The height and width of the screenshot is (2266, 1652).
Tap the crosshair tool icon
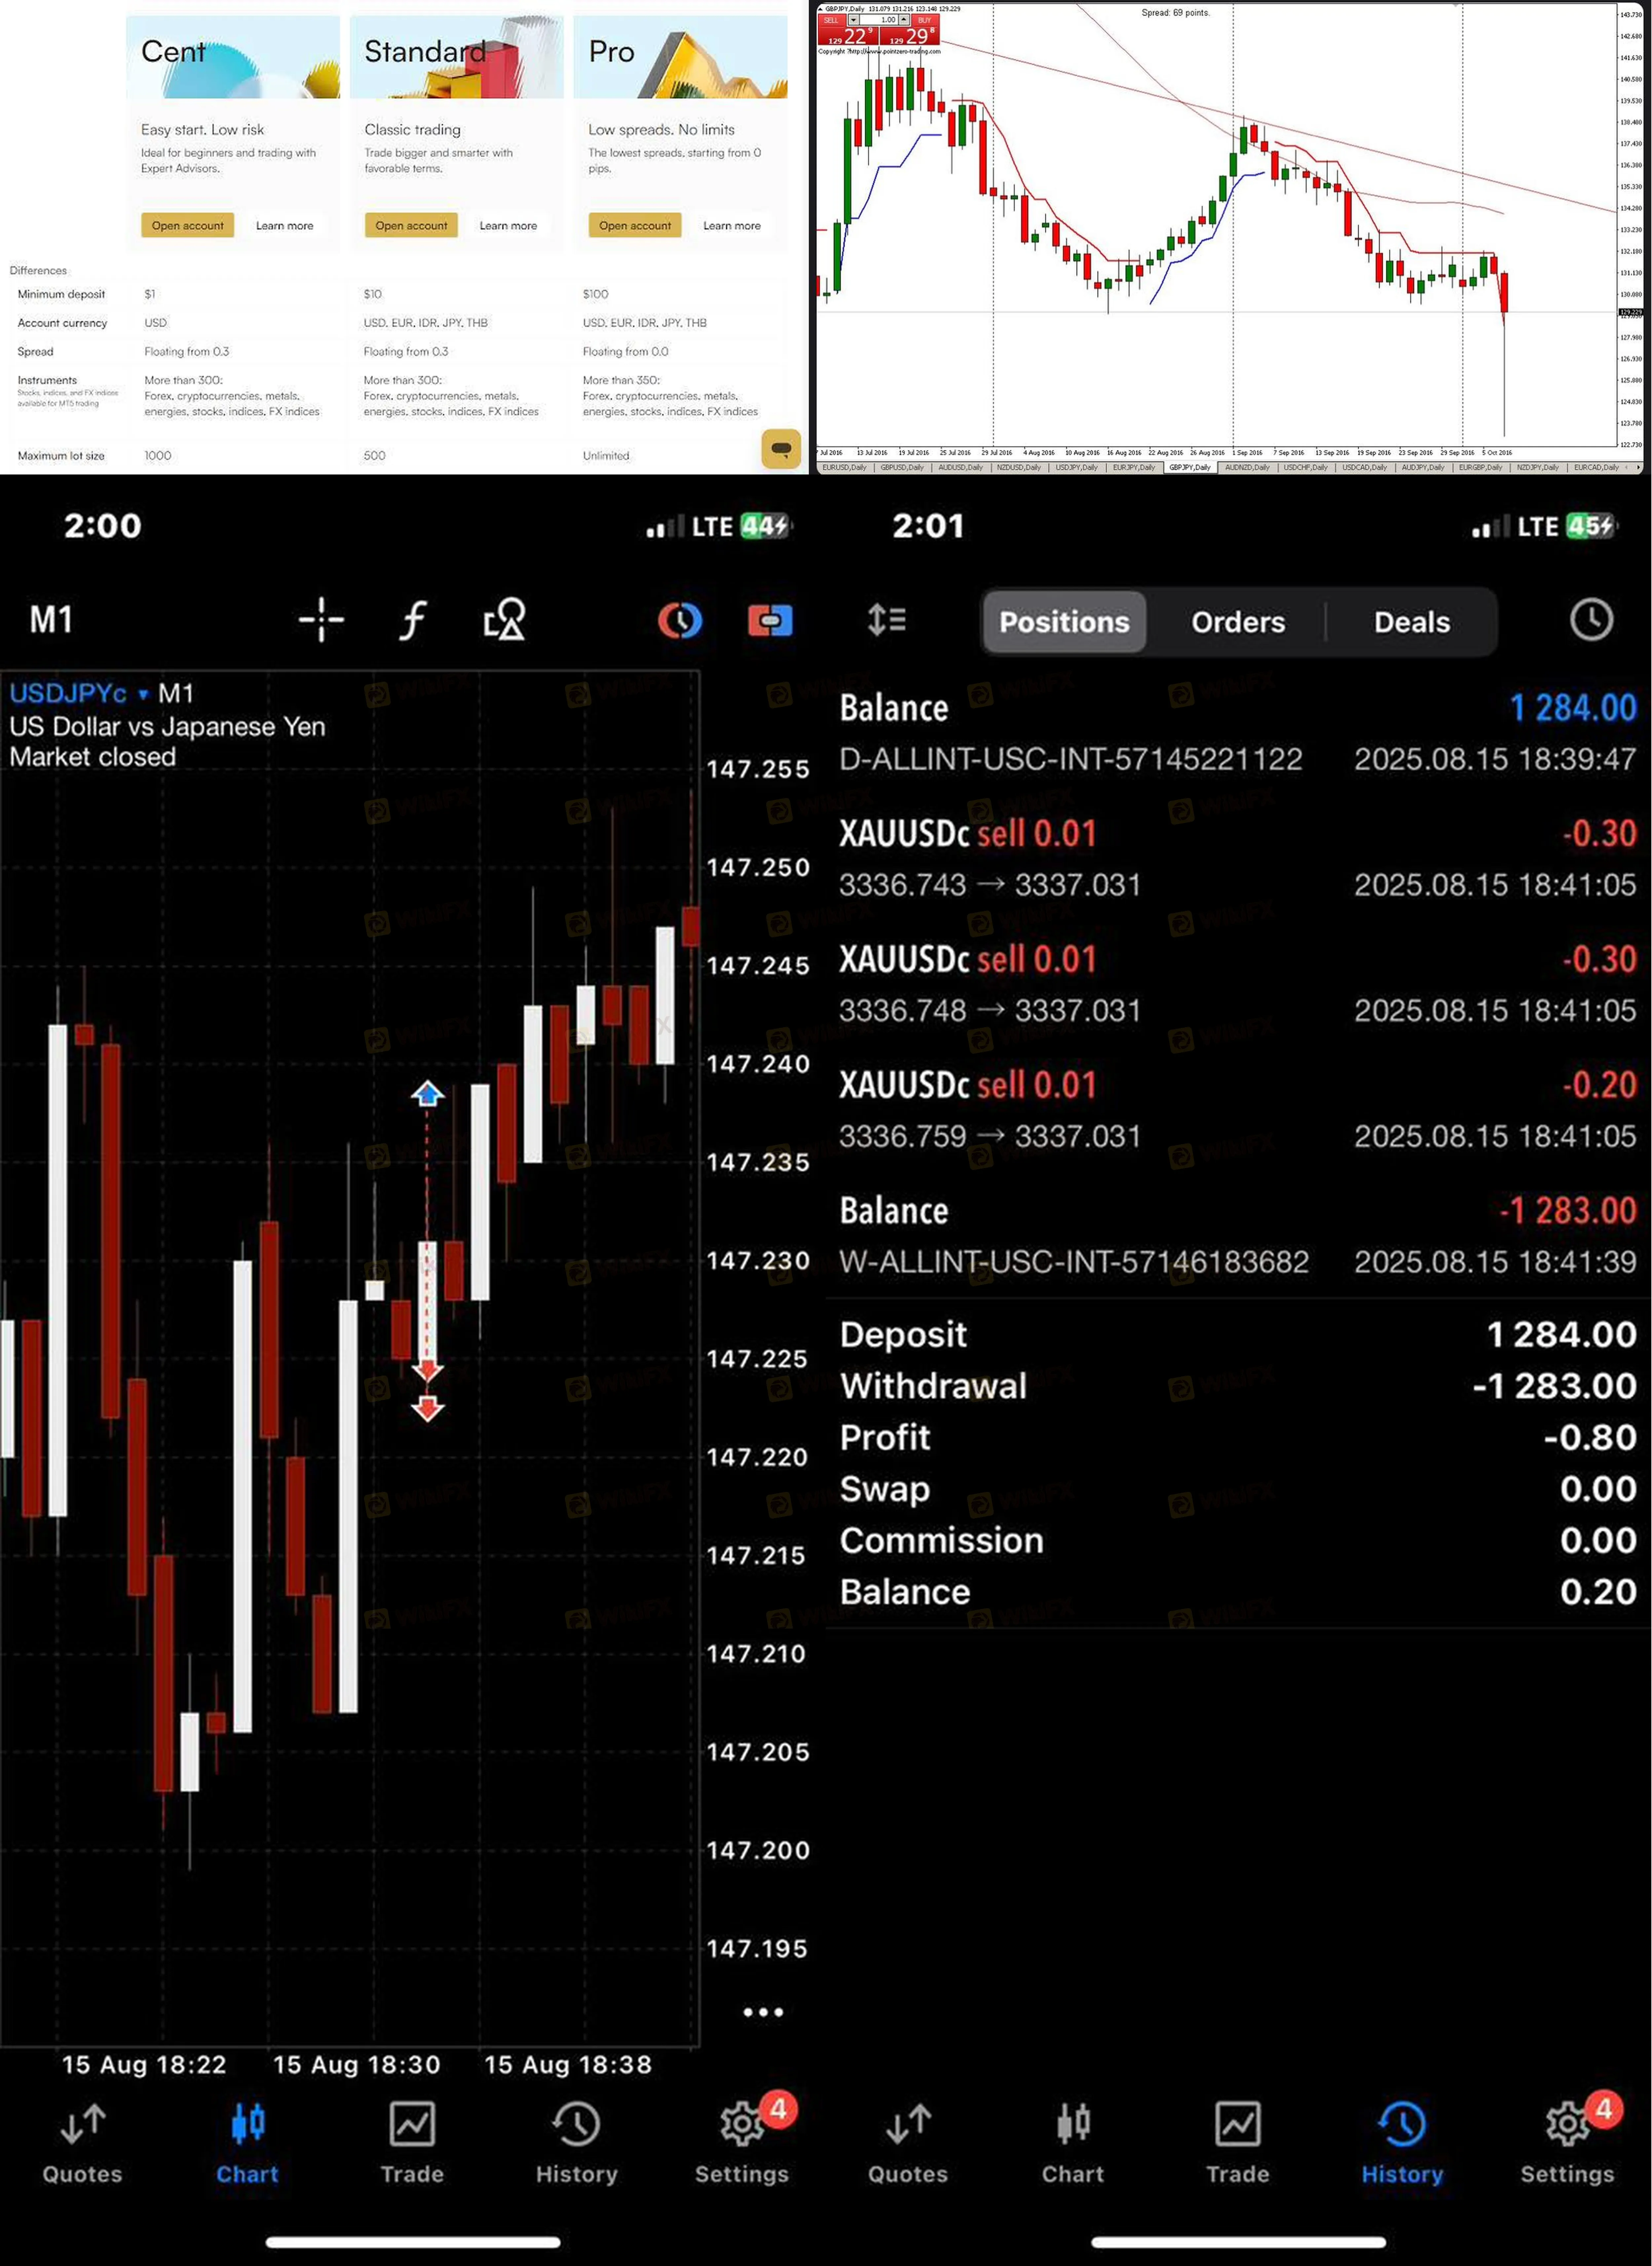pyautogui.click(x=321, y=620)
